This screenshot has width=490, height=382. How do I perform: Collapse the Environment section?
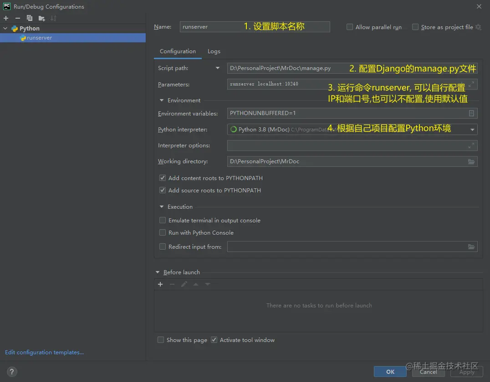pyautogui.click(x=162, y=101)
